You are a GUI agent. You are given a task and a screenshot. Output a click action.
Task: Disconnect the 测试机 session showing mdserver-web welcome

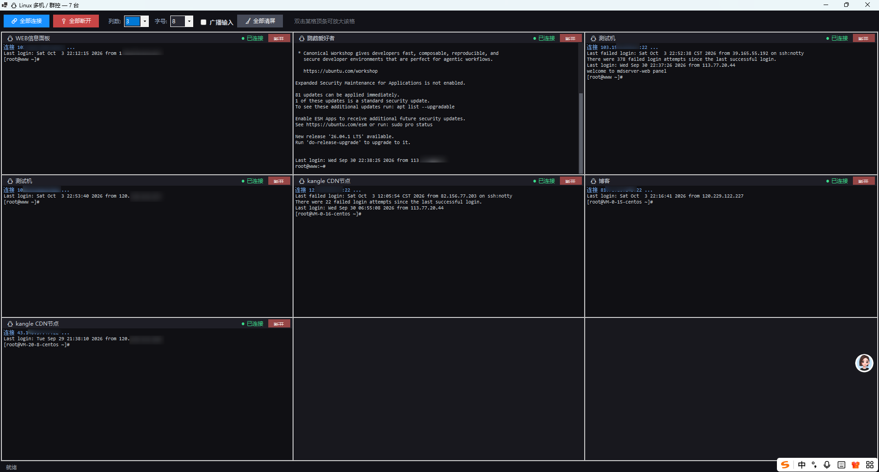tap(863, 38)
